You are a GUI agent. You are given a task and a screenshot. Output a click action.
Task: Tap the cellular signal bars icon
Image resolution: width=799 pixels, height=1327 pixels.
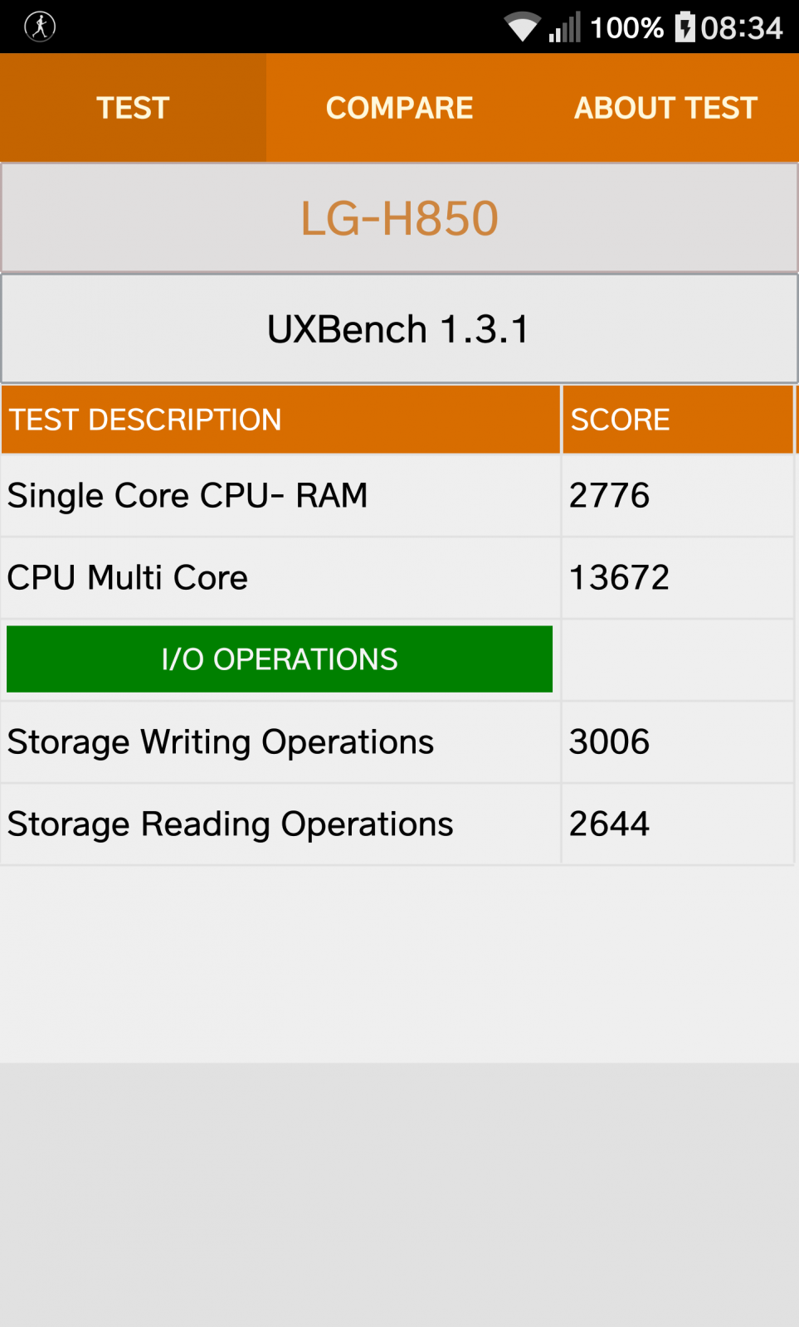[x=565, y=27]
